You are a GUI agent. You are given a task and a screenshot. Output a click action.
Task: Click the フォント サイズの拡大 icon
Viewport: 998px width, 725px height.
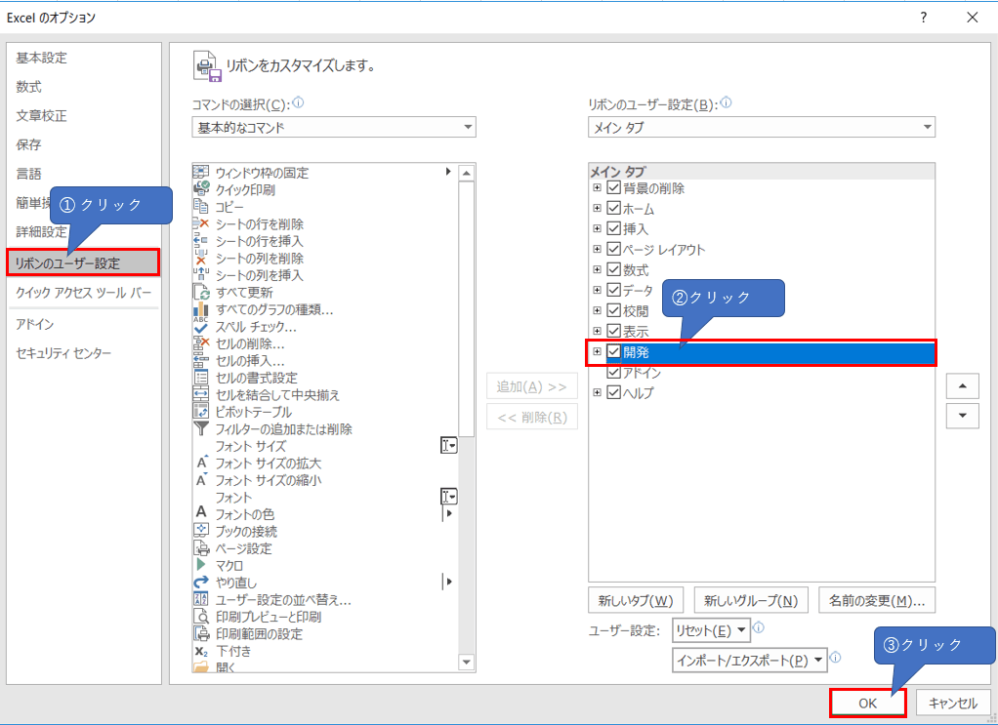coord(201,463)
